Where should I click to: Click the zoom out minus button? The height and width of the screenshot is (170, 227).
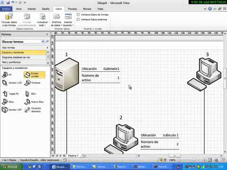[x=179, y=160]
